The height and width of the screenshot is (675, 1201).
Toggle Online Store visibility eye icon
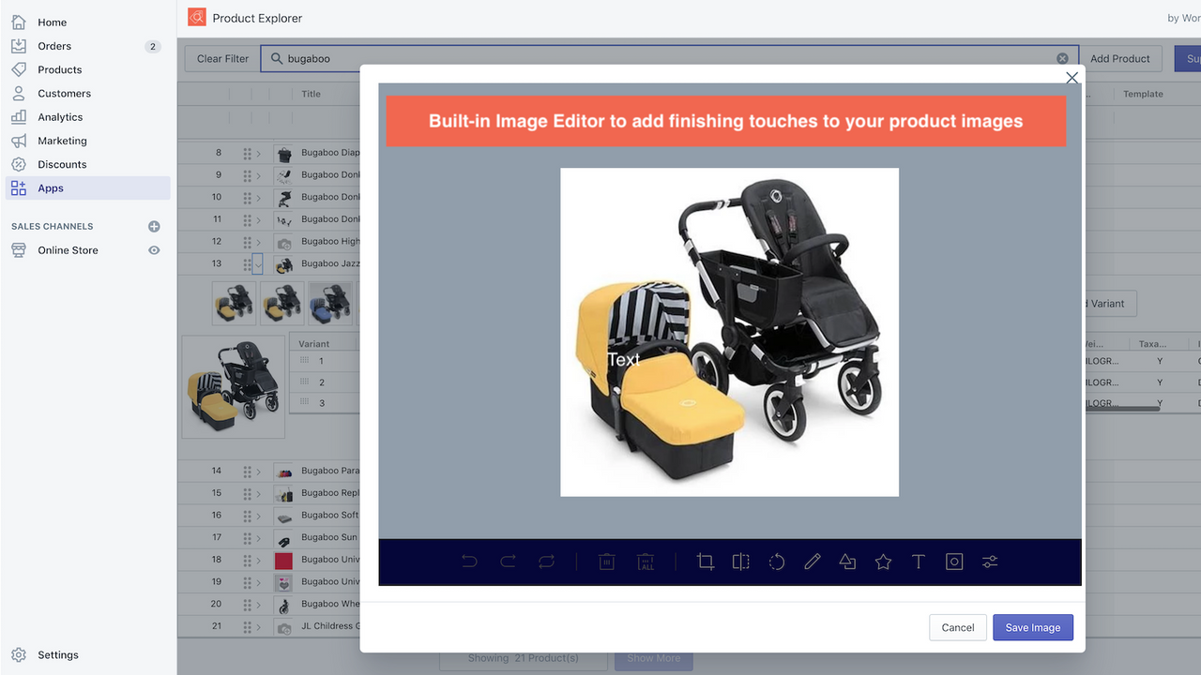coord(154,250)
